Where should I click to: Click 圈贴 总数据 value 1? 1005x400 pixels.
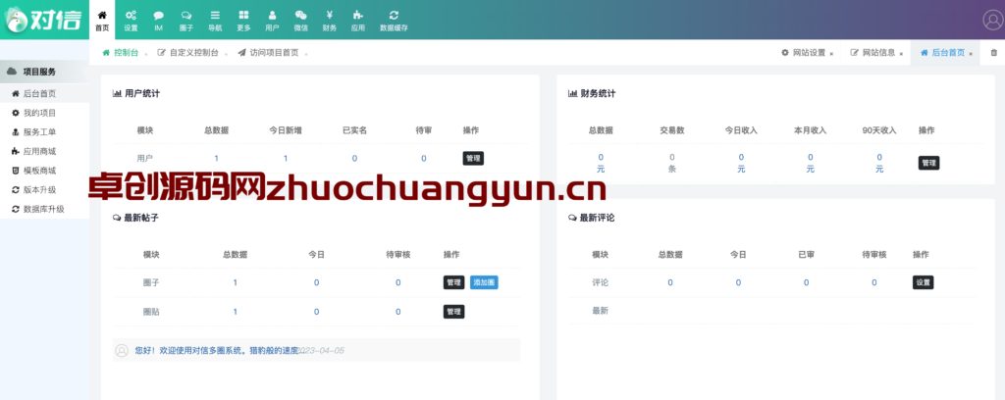point(236,312)
